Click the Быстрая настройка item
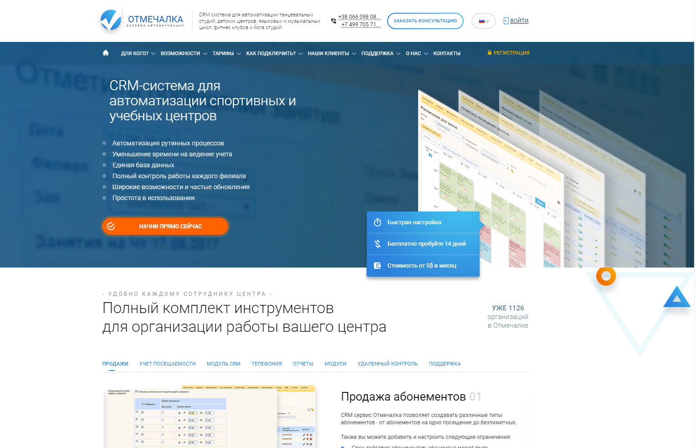695x448 pixels. (423, 222)
